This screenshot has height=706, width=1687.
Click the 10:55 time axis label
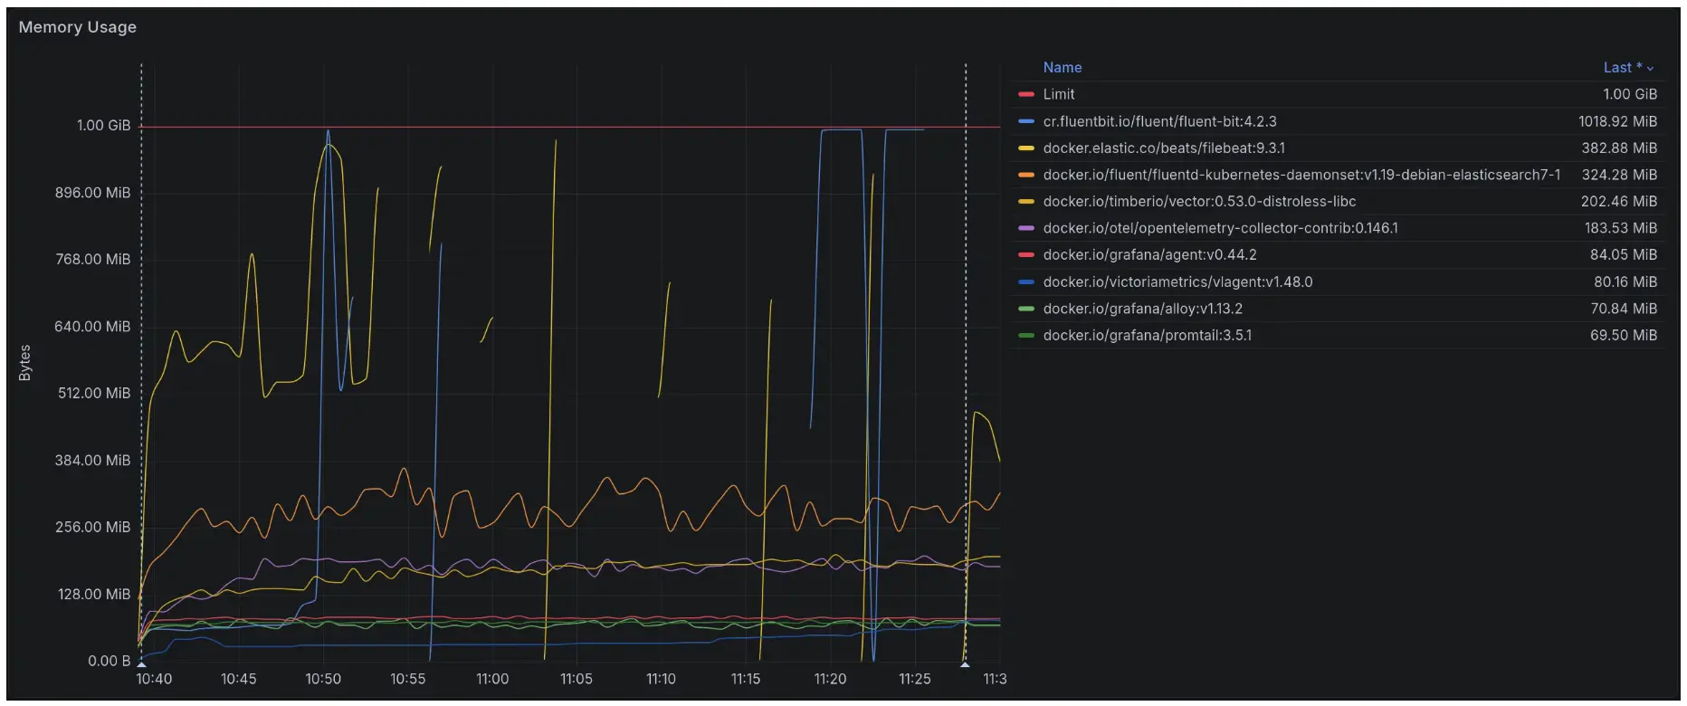[x=408, y=679]
